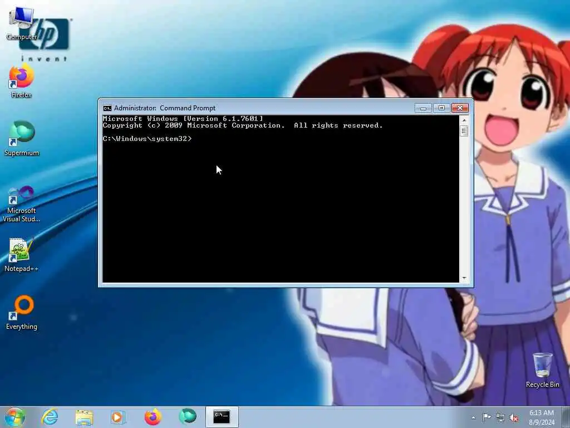
Task: Launch Supermium from the taskbar
Action: click(x=188, y=416)
